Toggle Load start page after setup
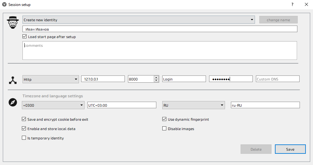Image resolution: width=313 pixels, height=165 pixels. pyautogui.click(x=25, y=37)
